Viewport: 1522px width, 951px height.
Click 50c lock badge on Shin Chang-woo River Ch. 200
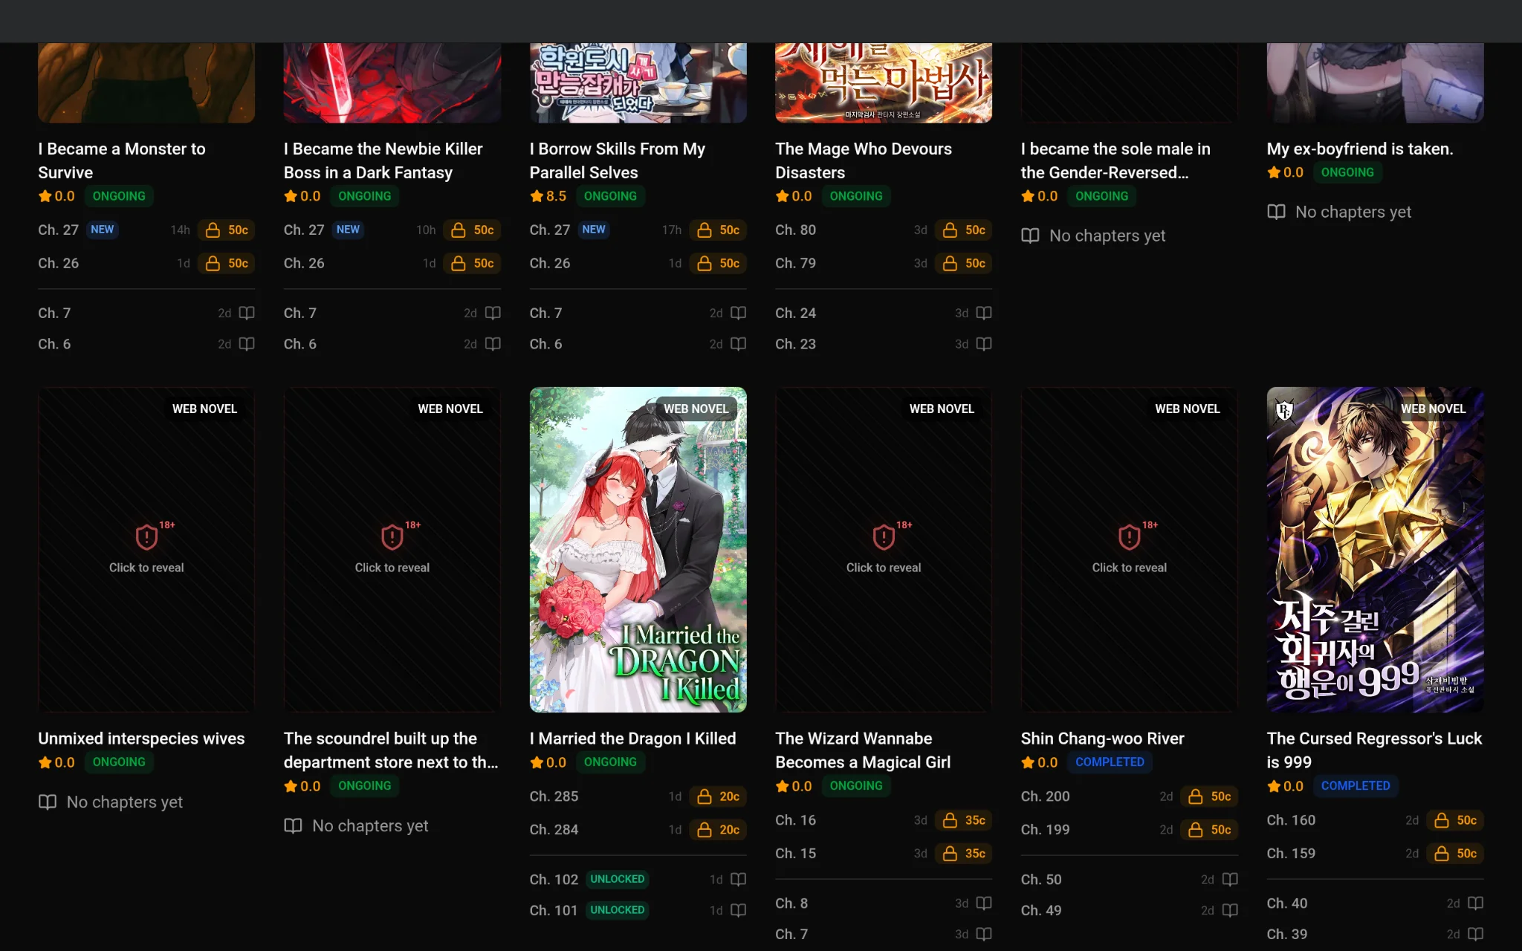point(1209,796)
